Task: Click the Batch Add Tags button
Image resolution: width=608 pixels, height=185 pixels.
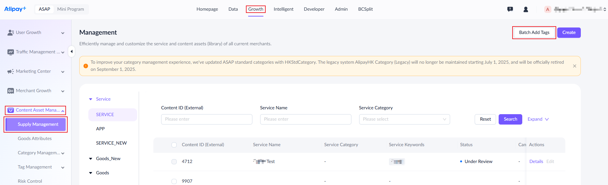Action: (534, 33)
